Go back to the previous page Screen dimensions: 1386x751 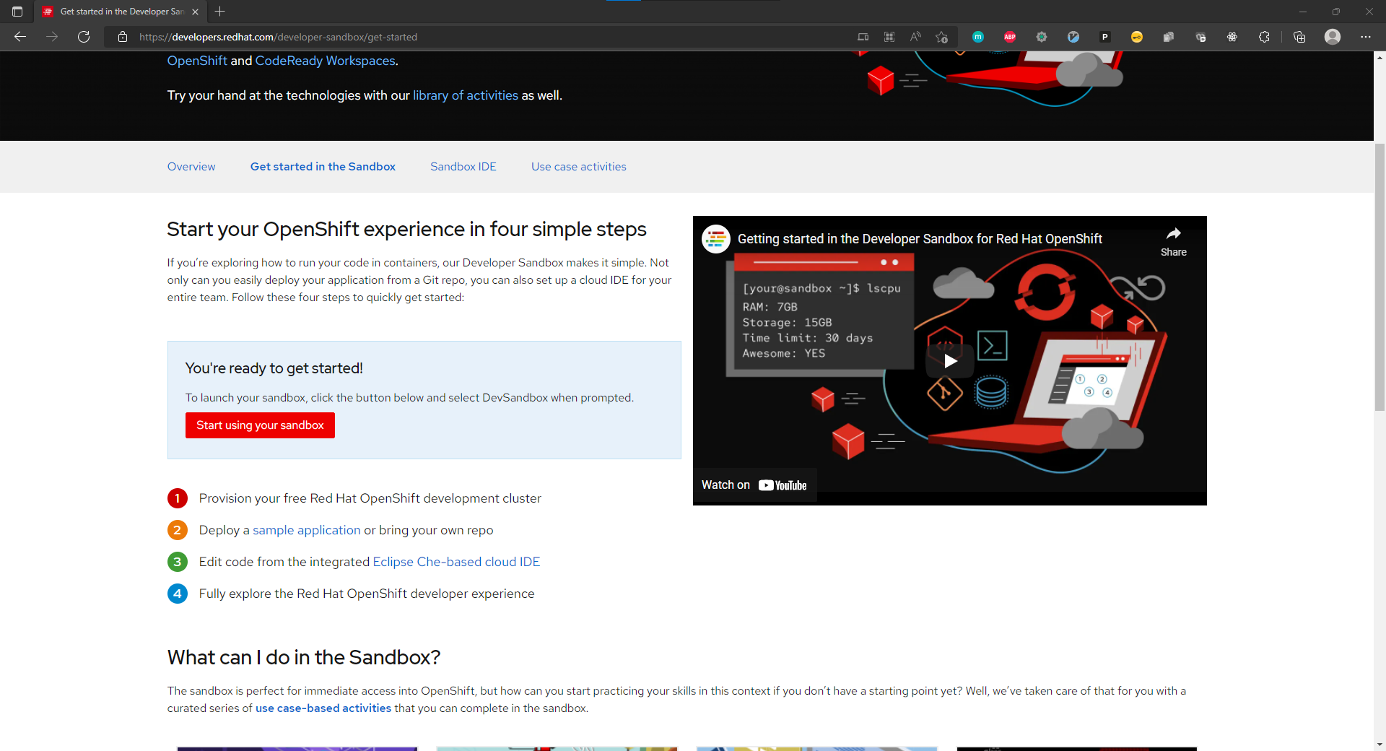20,37
